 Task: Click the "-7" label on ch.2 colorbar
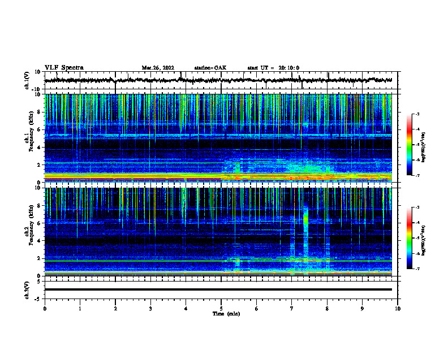coord(417,269)
